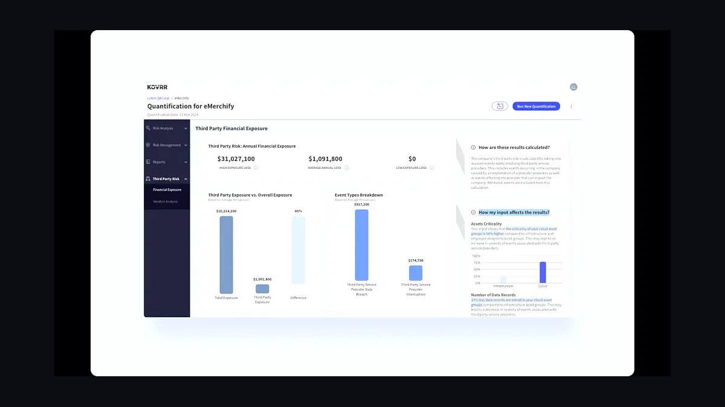Image resolution: width=725 pixels, height=407 pixels.
Task: Click 'Third Party Risk: Annual Financial Exposure' heading
Action: pos(252,146)
